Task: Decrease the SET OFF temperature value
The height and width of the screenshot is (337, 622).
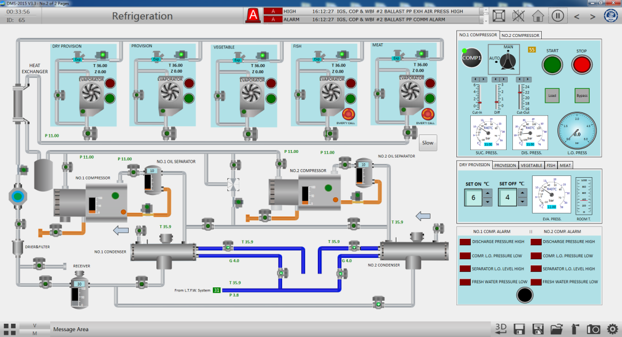Action: pyautogui.click(x=522, y=202)
